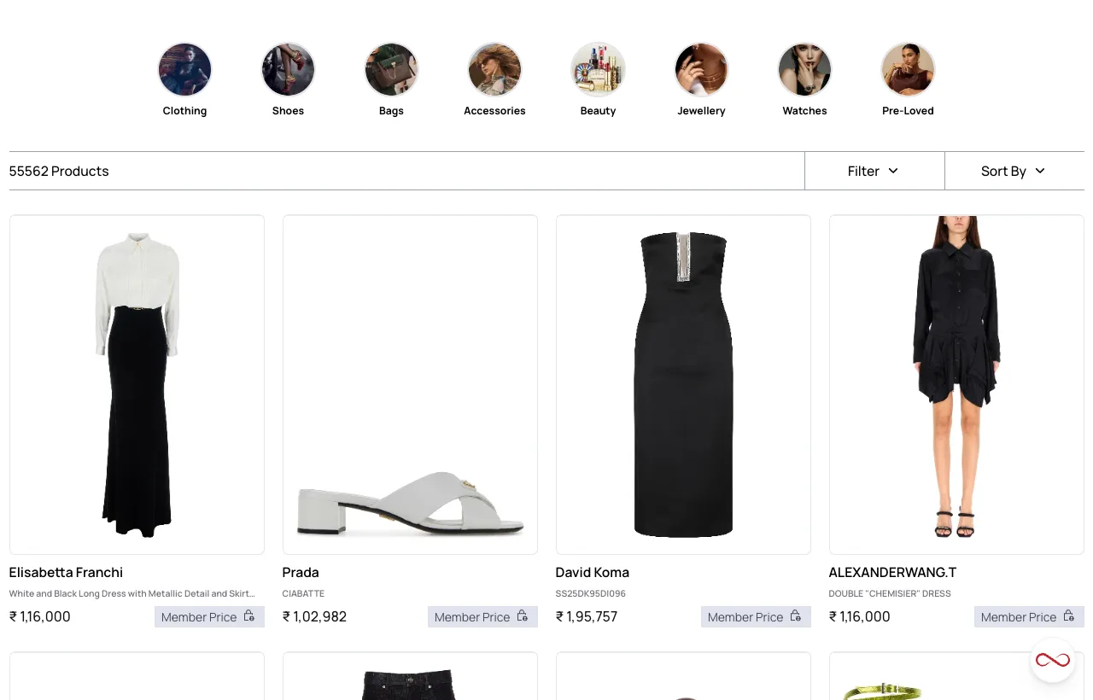Click the Clothing category label
Screen dimensions: 1093x700
pos(184,111)
